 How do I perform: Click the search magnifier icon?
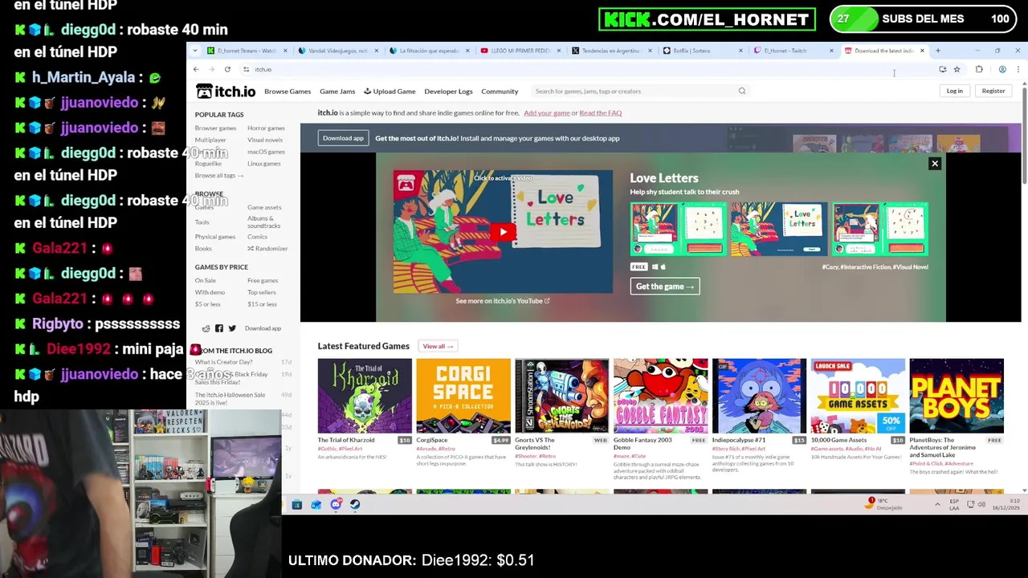point(742,92)
